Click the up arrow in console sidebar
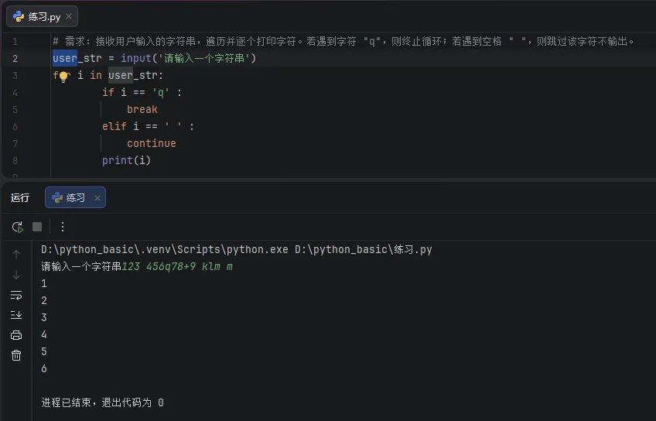Viewport: 656px width, 421px height. click(16, 255)
